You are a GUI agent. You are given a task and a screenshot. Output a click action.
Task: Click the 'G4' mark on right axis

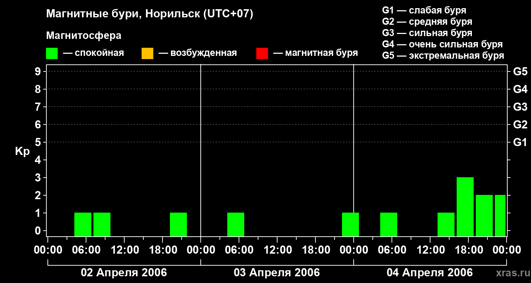pos(520,89)
